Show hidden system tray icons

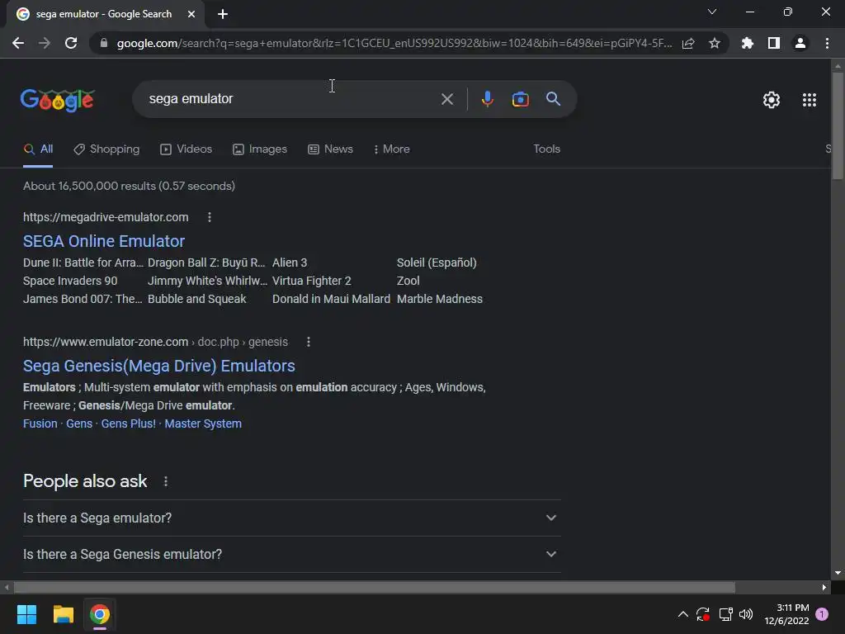pos(682,614)
